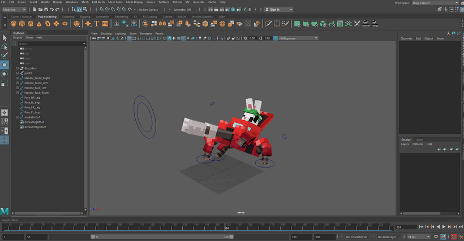Activate the Rotate tool in toolbox
This screenshot has height=241, width=464.
coord(5,74)
